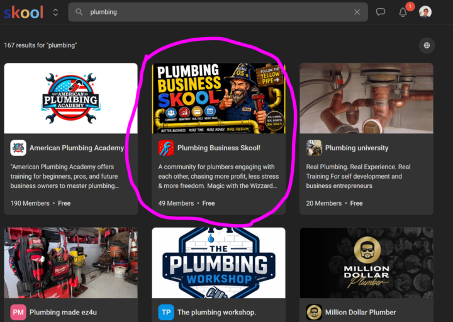The height and width of the screenshot is (322, 453).
Task: Open the Plumbing made ez4u title
Action: click(x=63, y=312)
